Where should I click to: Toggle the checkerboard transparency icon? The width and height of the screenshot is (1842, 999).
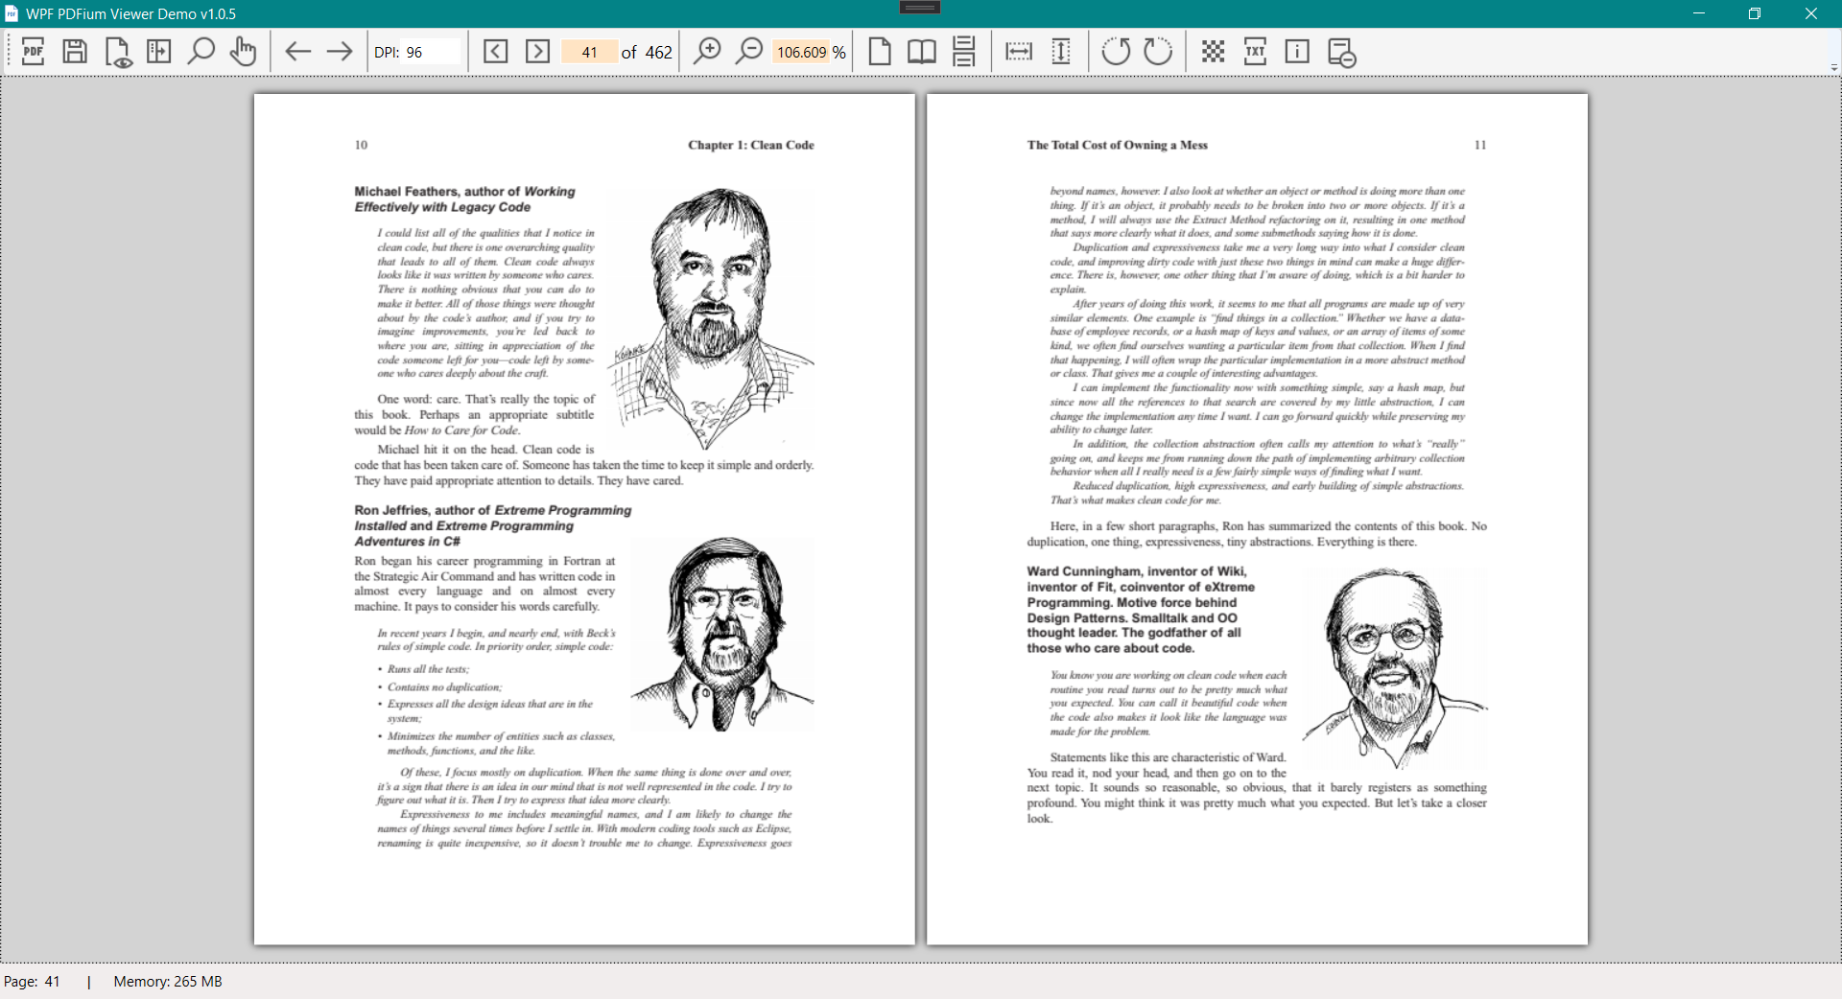(1213, 51)
